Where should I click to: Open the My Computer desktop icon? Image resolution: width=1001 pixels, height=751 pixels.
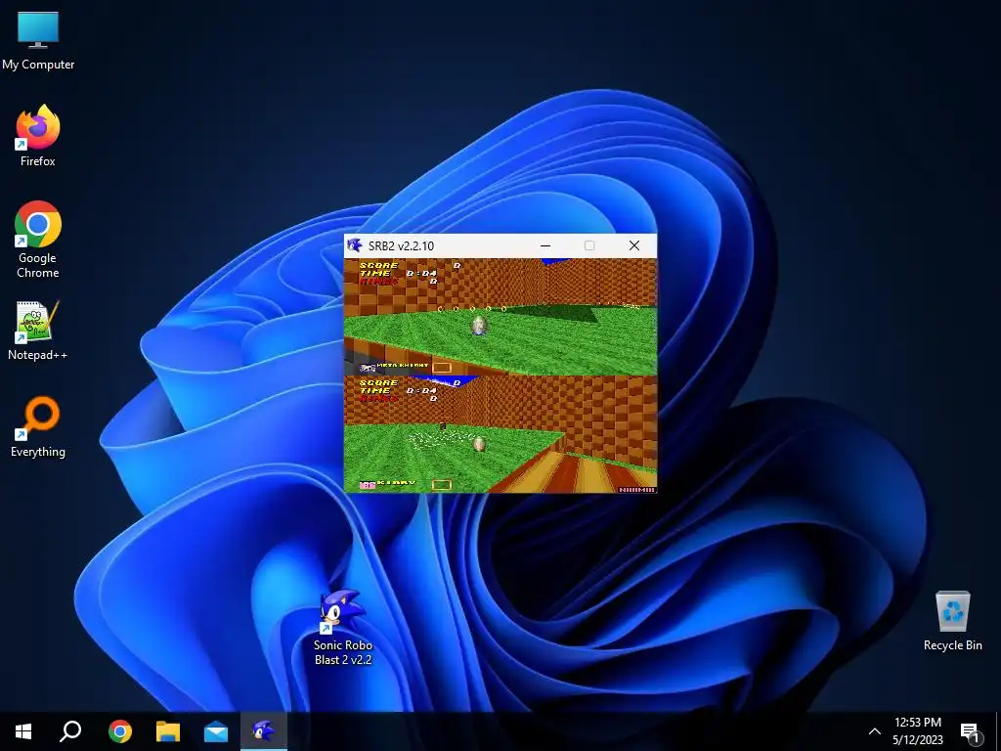click(x=38, y=40)
